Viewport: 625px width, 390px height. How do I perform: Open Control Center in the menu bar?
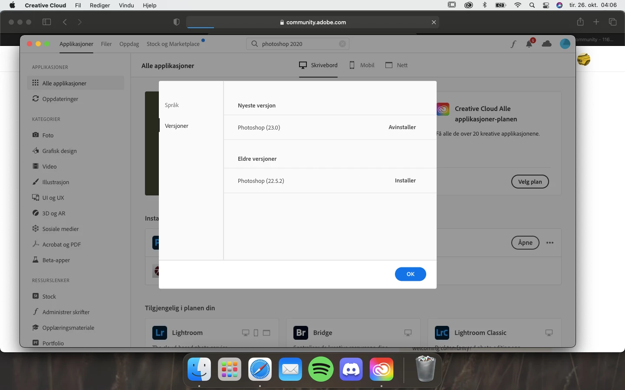tap(546, 5)
